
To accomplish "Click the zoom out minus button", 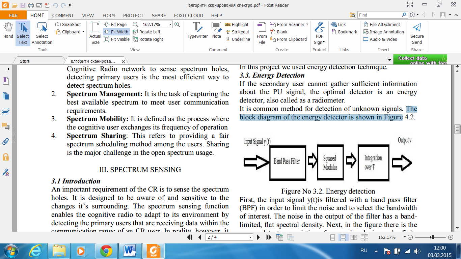I will pyautogui.click(x=410, y=237).
